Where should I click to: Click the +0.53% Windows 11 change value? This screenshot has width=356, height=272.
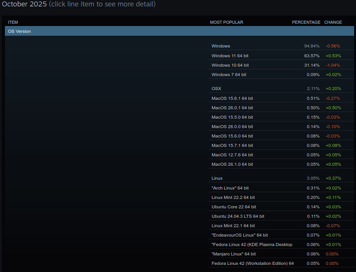click(333, 56)
